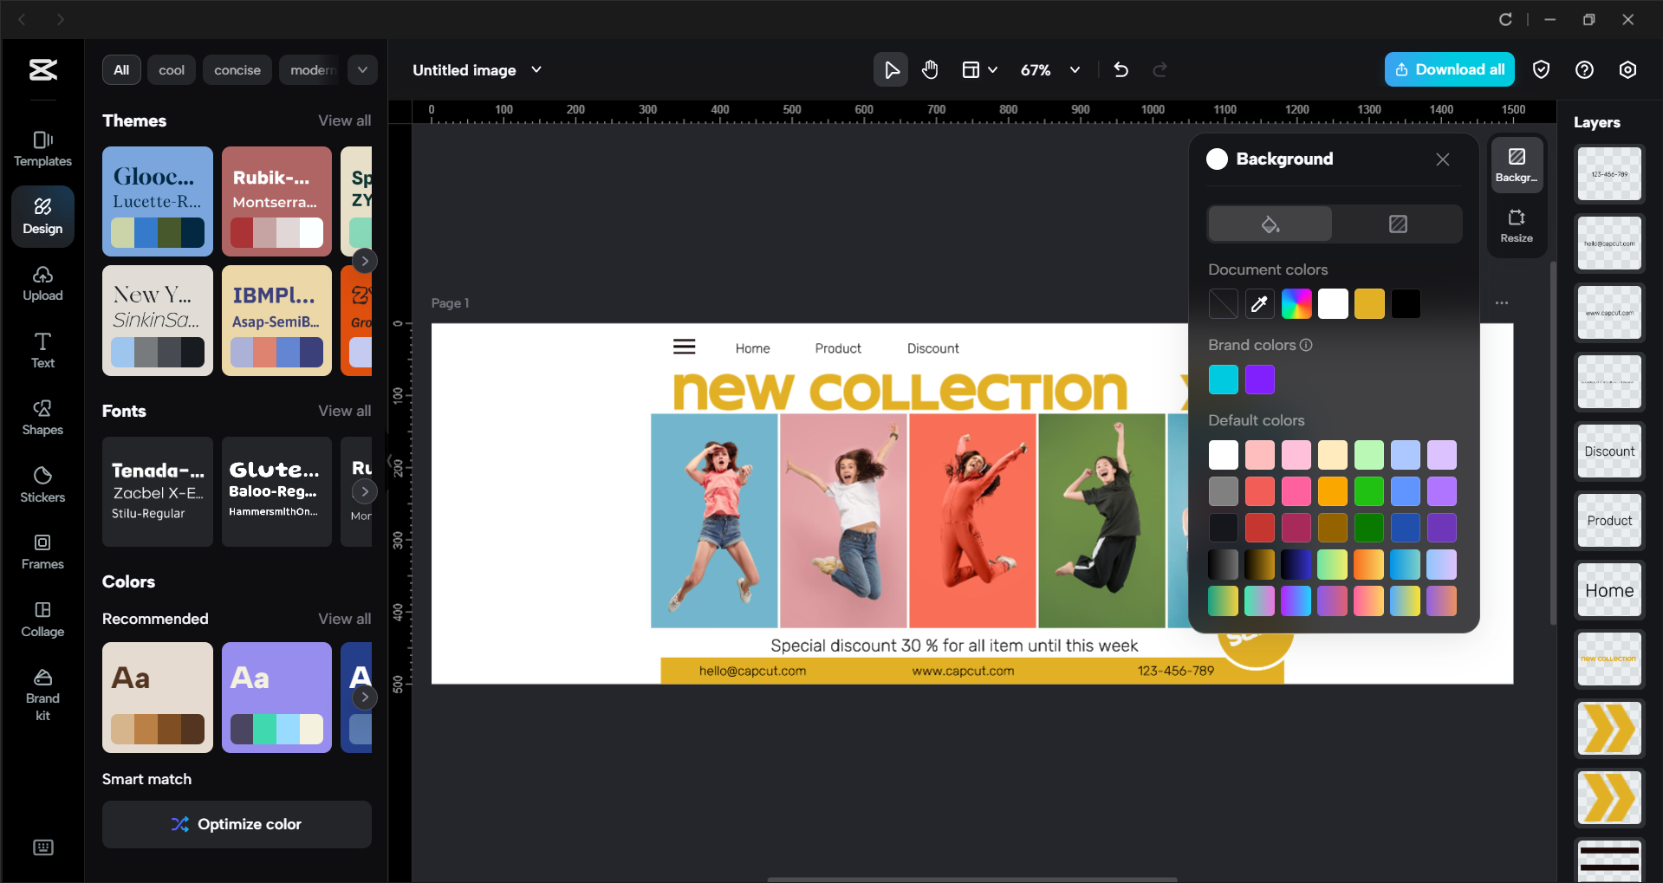Select the Home layer thumbnail

1608,590
